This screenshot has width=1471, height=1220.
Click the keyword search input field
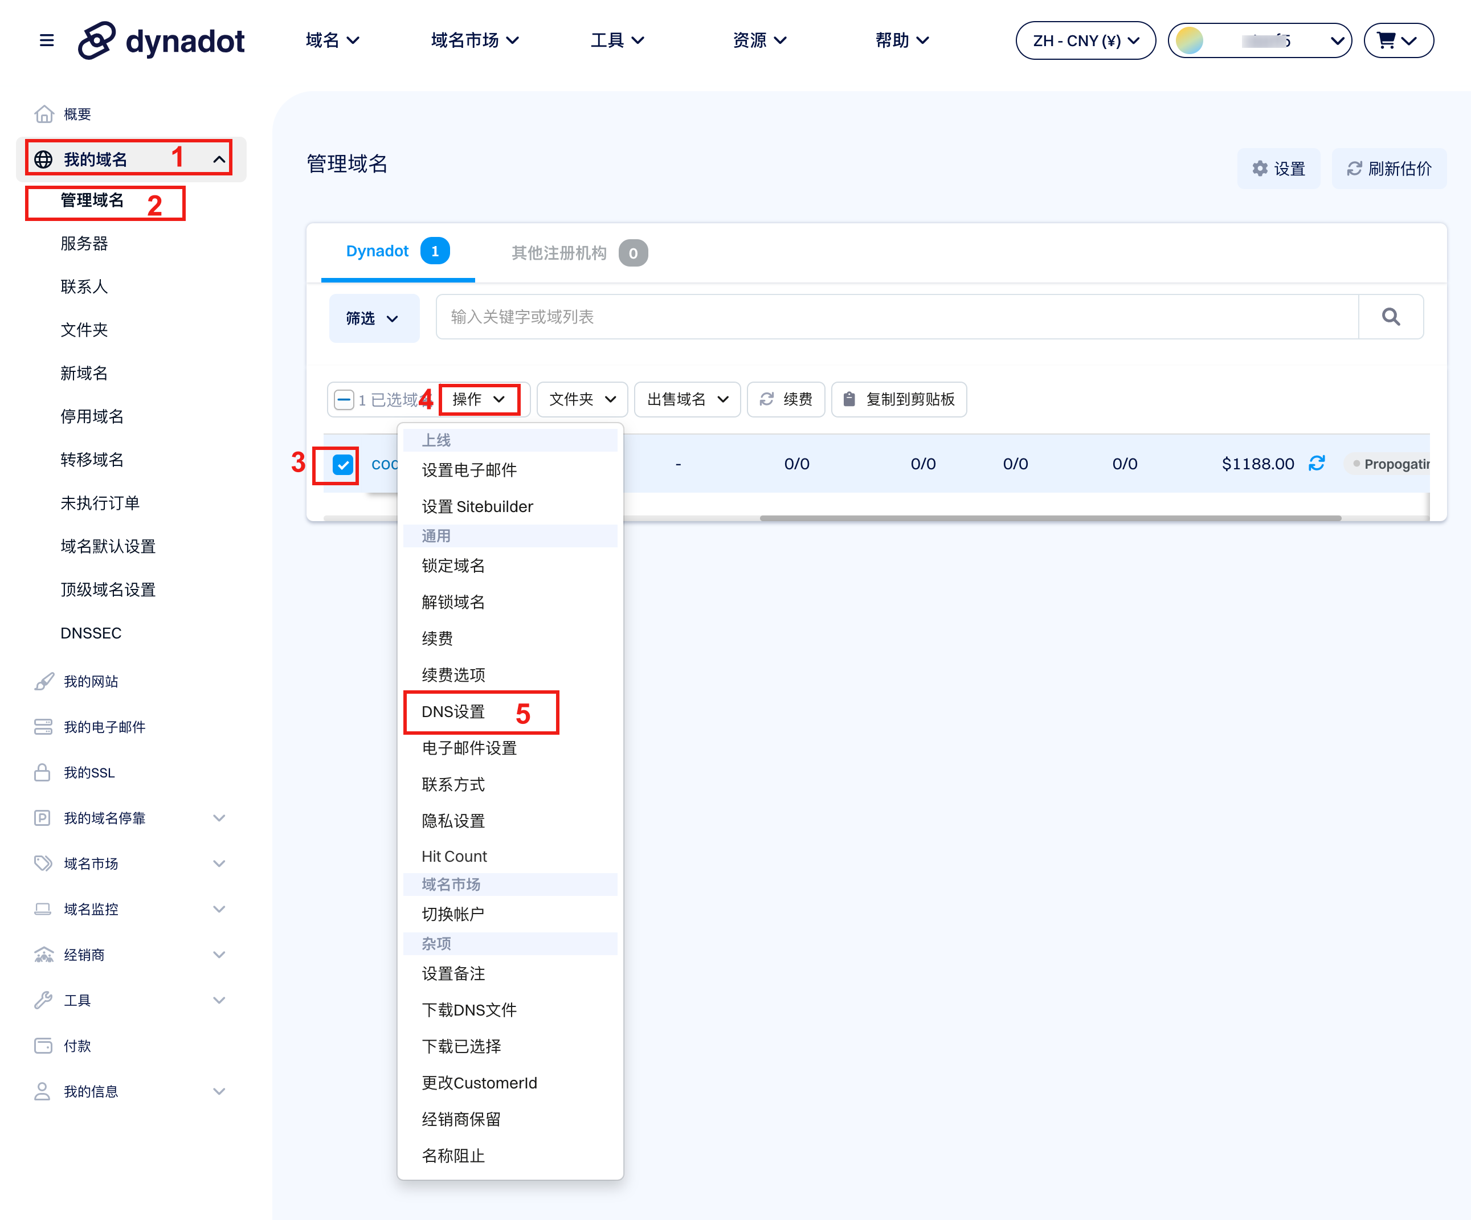tap(897, 317)
